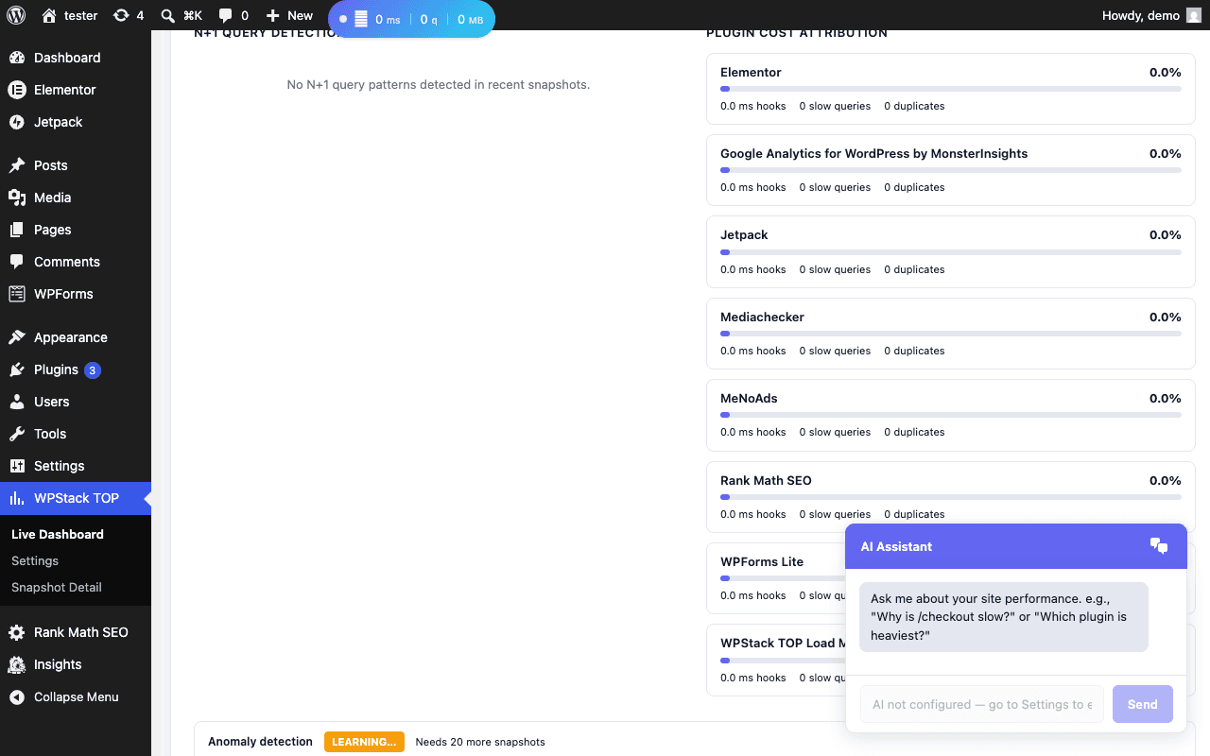Click the 0 q query count in pill
The height and width of the screenshot is (756, 1210).
429,19
